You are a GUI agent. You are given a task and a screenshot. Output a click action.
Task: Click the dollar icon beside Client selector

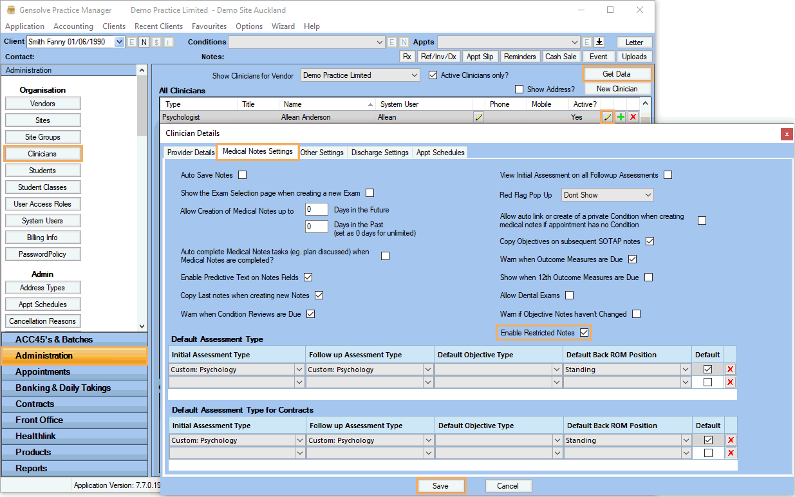(x=156, y=42)
